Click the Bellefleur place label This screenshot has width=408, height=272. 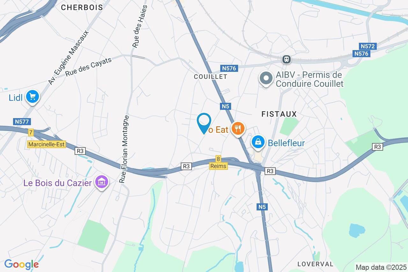[286, 143]
